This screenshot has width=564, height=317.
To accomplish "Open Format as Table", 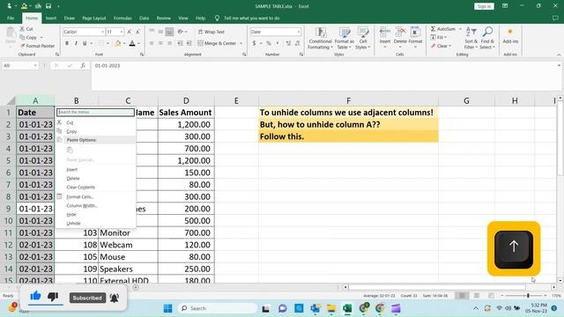I will [x=345, y=38].
